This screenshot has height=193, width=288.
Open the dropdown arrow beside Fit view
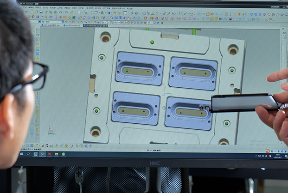(99, 12)
